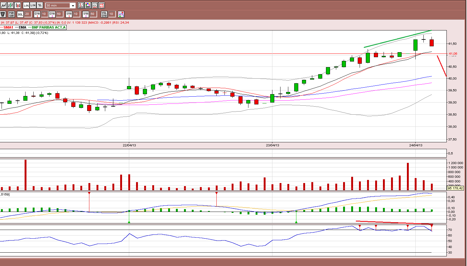Click the green MACD buy marker at 22/04/13

point(129,222)
